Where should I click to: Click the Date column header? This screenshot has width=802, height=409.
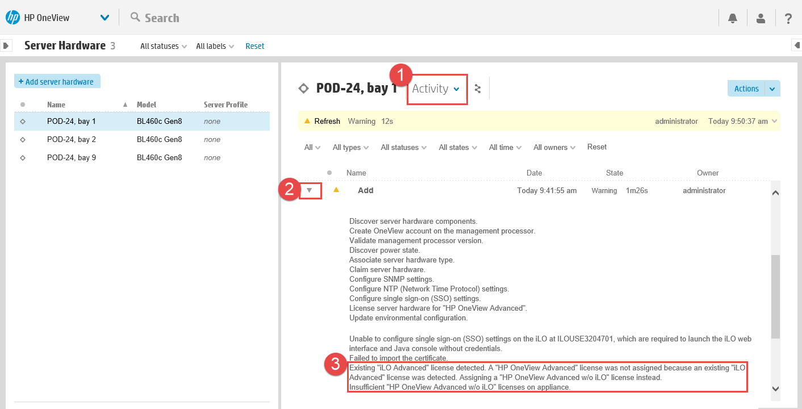pos(534,173)
